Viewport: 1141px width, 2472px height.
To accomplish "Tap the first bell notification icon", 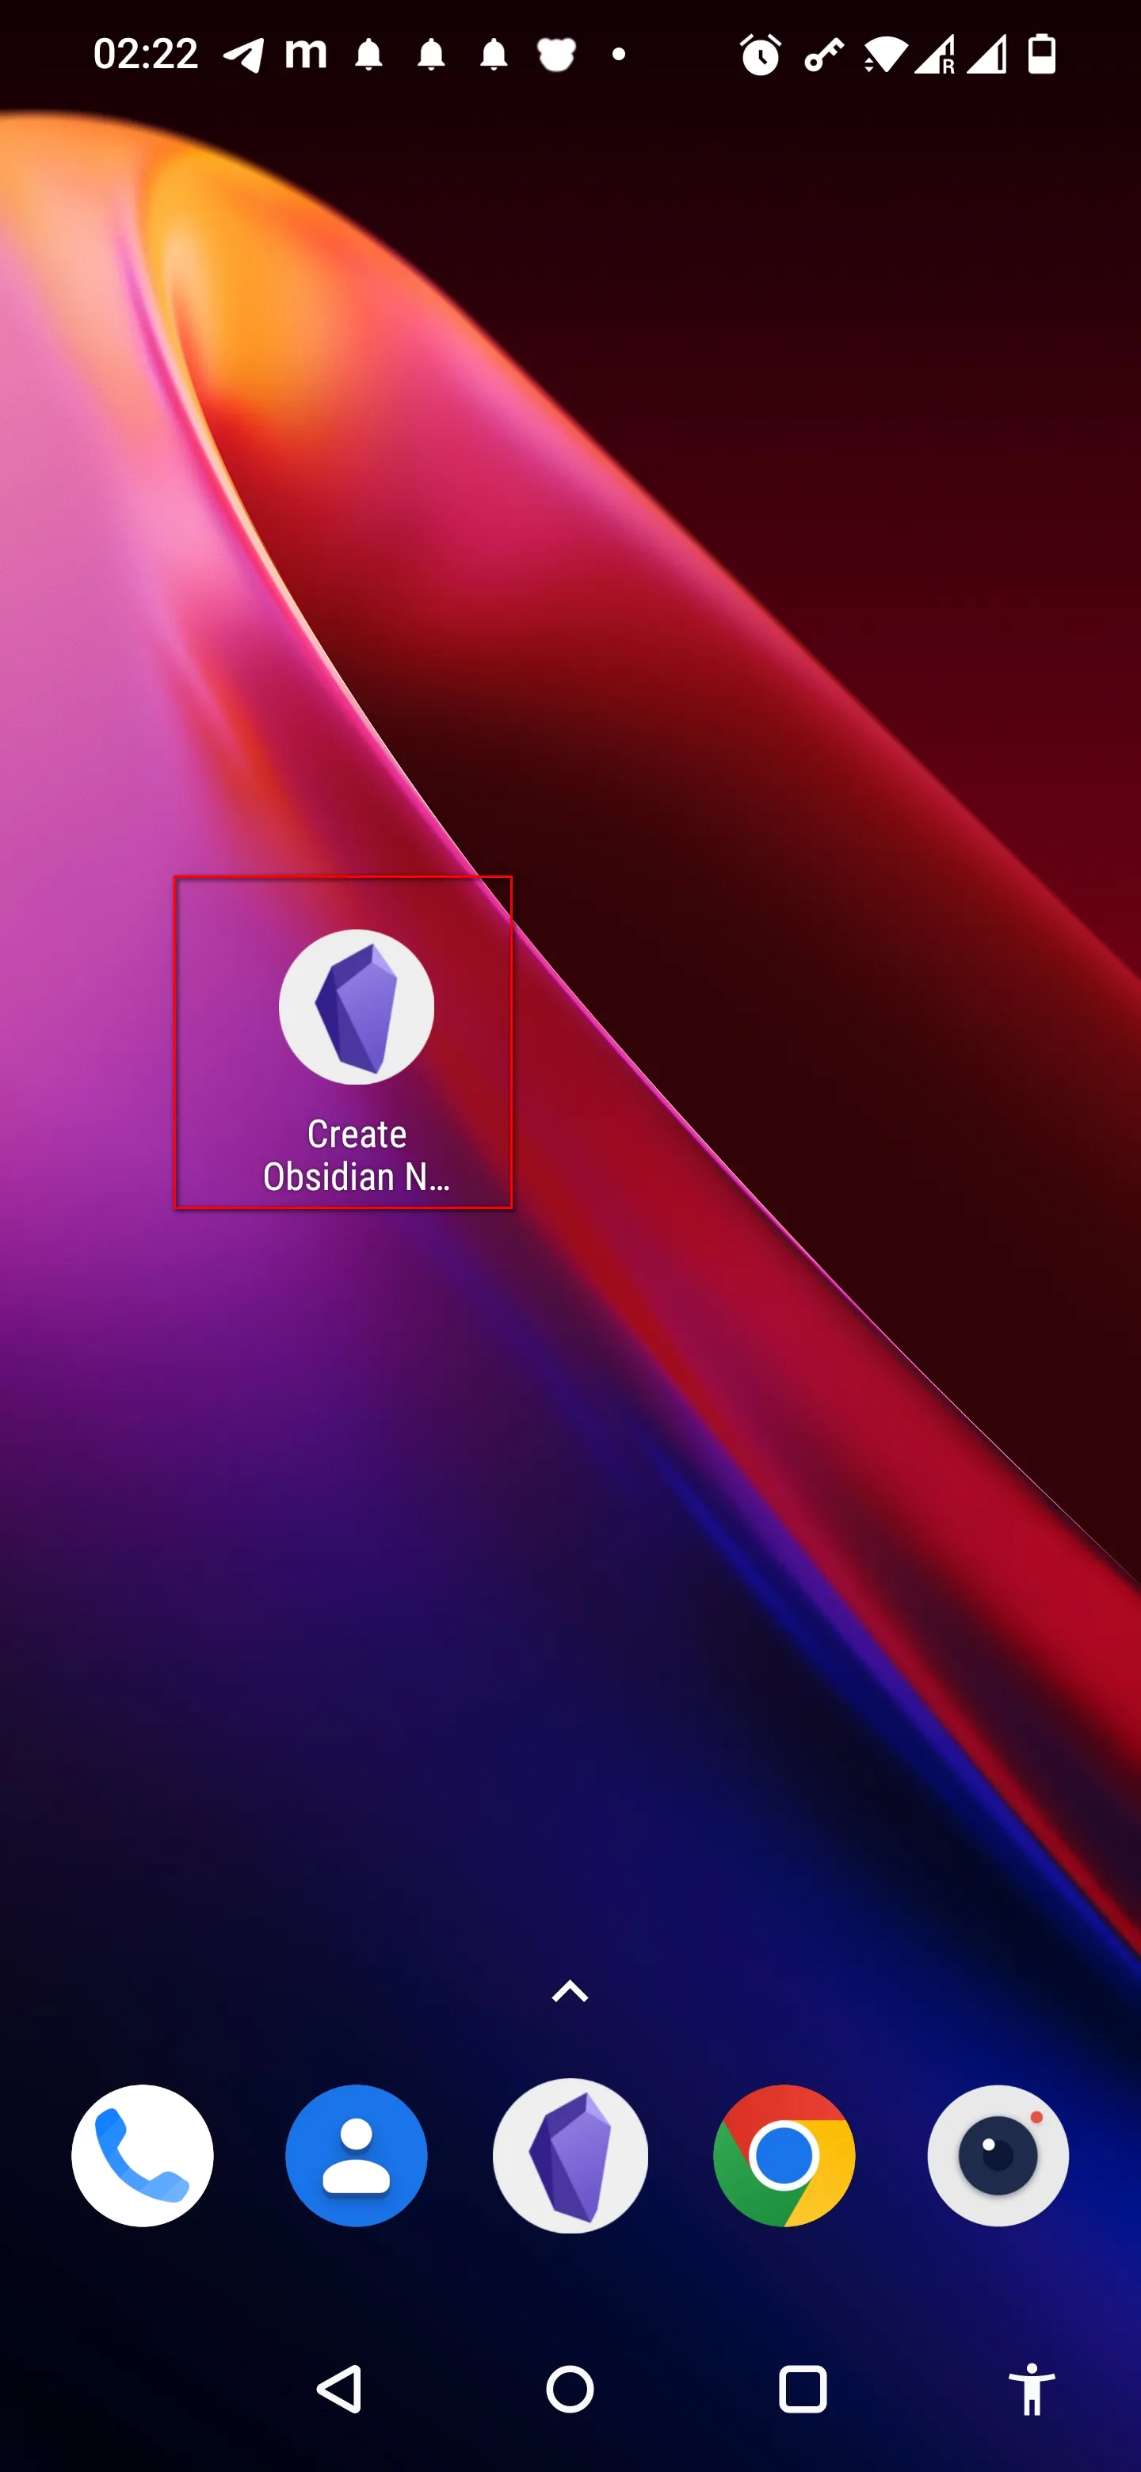I will click(369, 55).
